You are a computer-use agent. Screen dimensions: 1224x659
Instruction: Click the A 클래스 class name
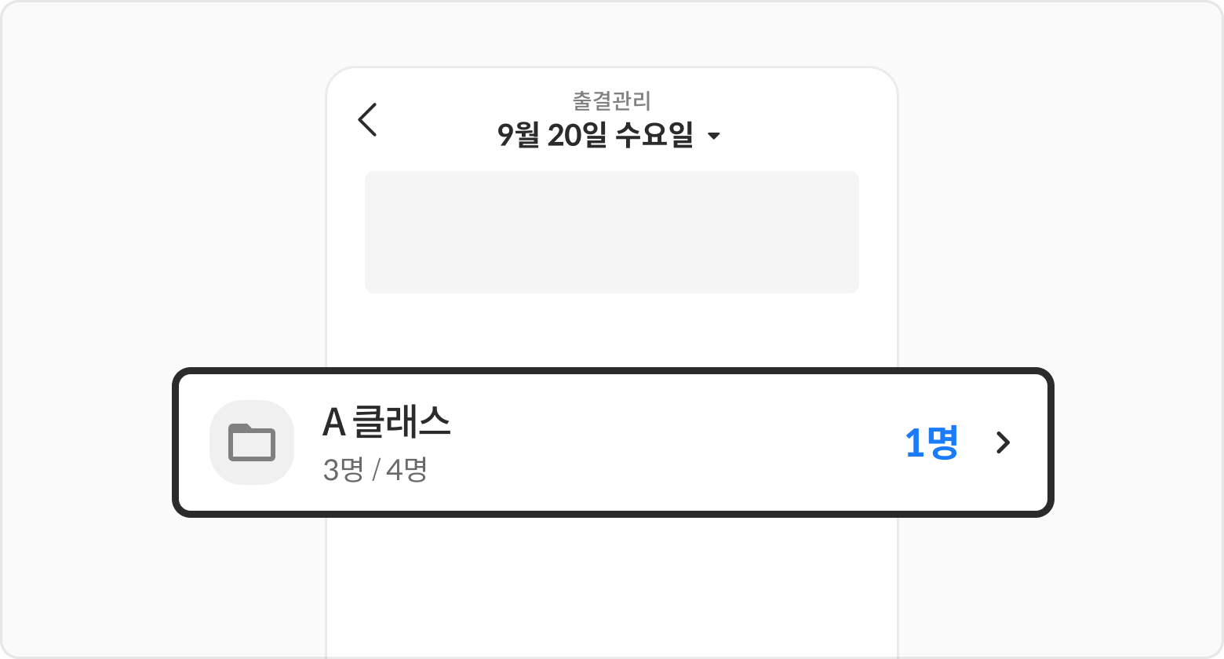[386, 422]
